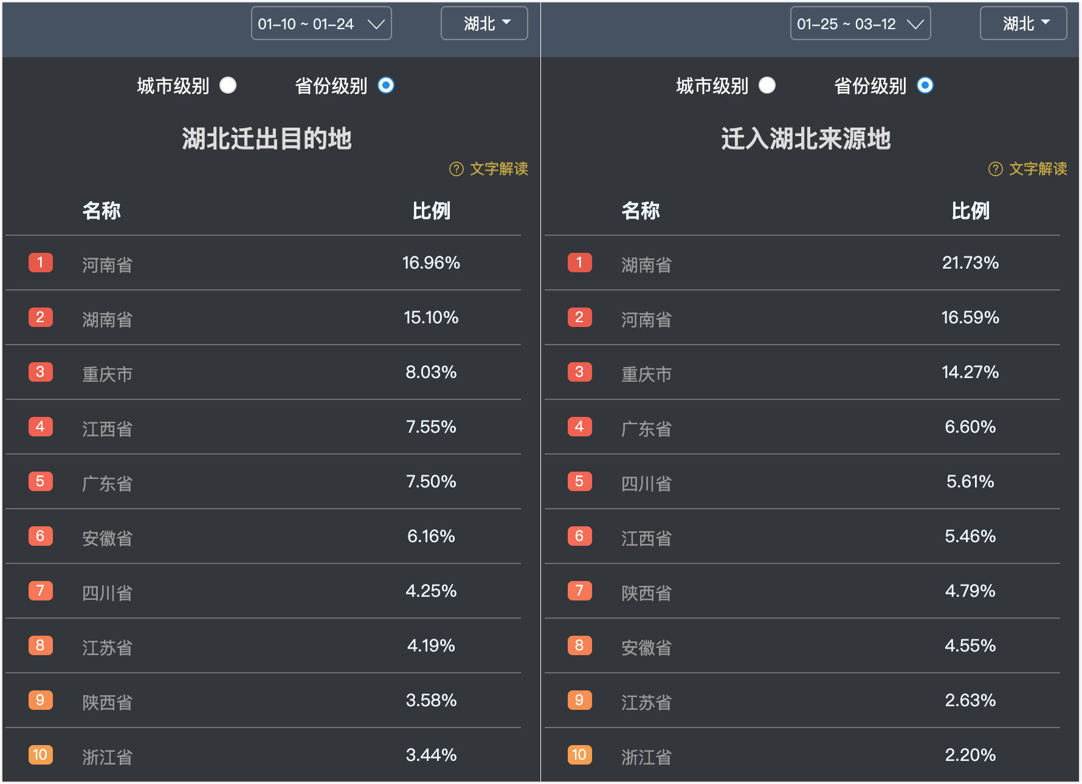1082x784 pixels.
Task: Click rank 3 badge beside 重庆市 in right list
Action: [x=580, y=372]
